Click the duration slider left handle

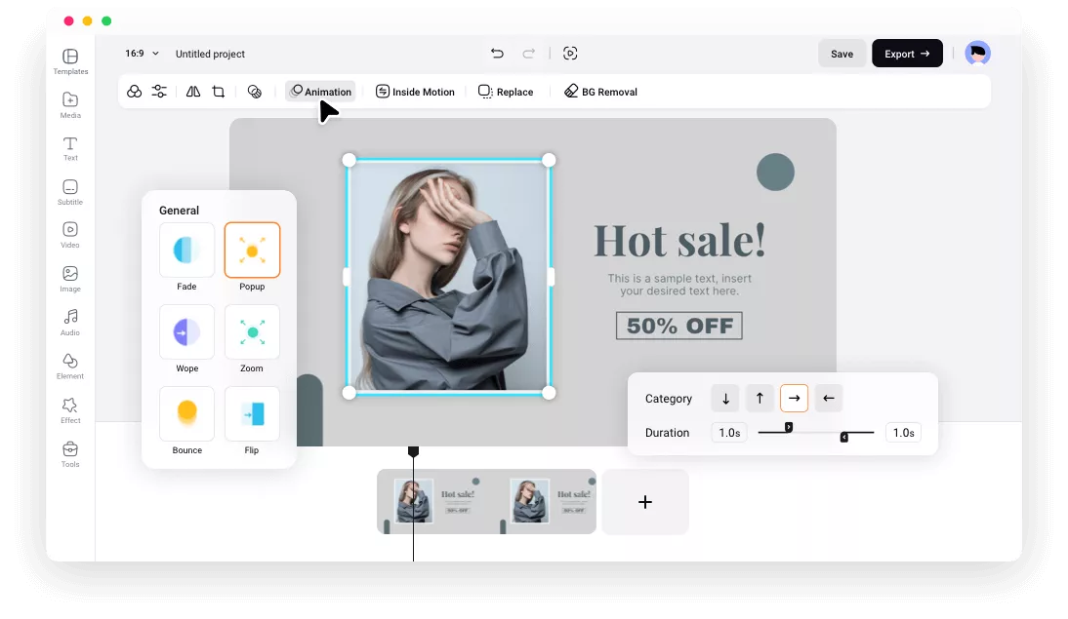coord(789,427)
